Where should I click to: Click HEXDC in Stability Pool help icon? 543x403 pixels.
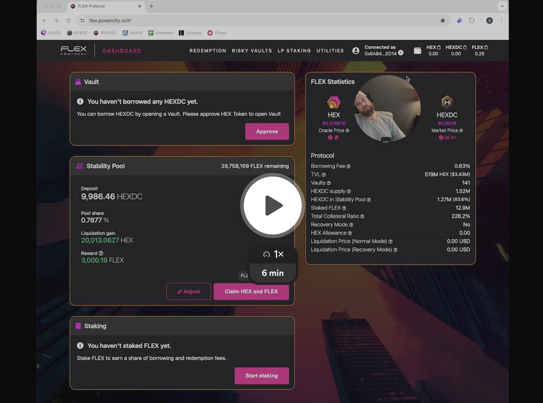point(369,200)
